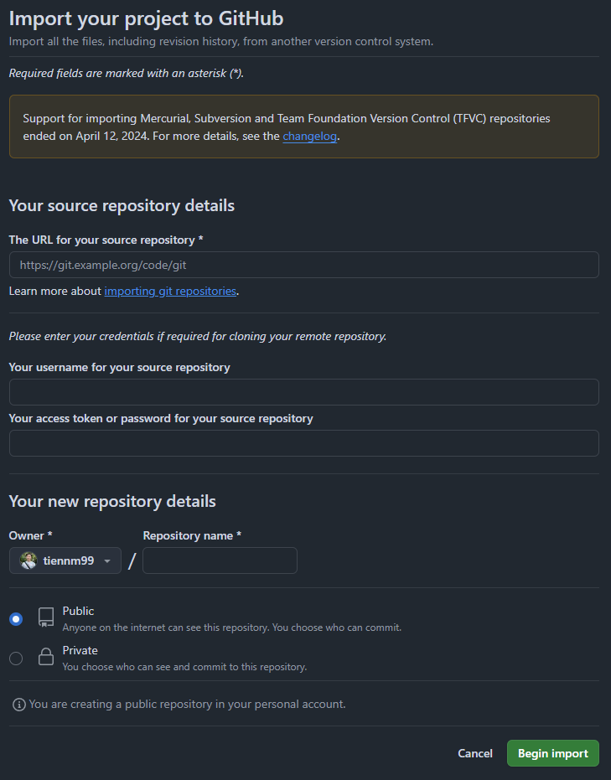Focus the Repository name input box
This screenshot has height=780, width=611.
220,560
